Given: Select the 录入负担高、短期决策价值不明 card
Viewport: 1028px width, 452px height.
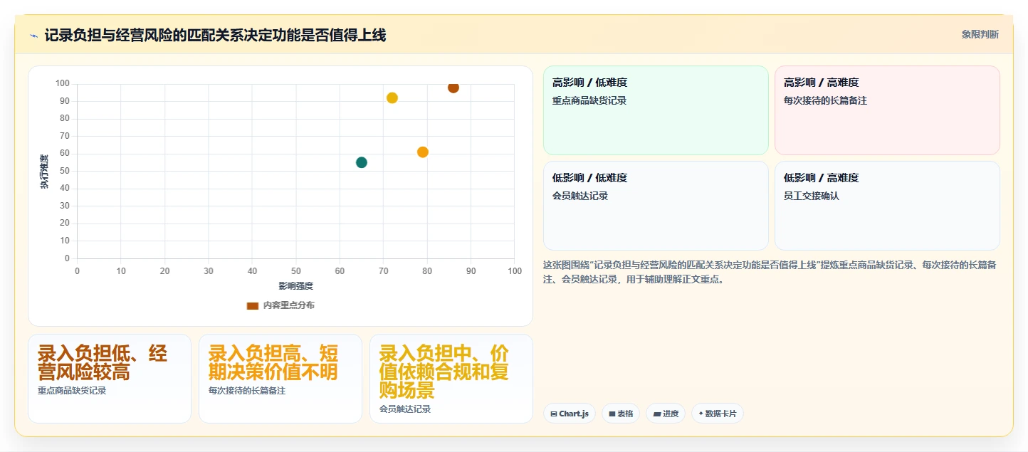Looking at the screenshot, I should (280, 379).
